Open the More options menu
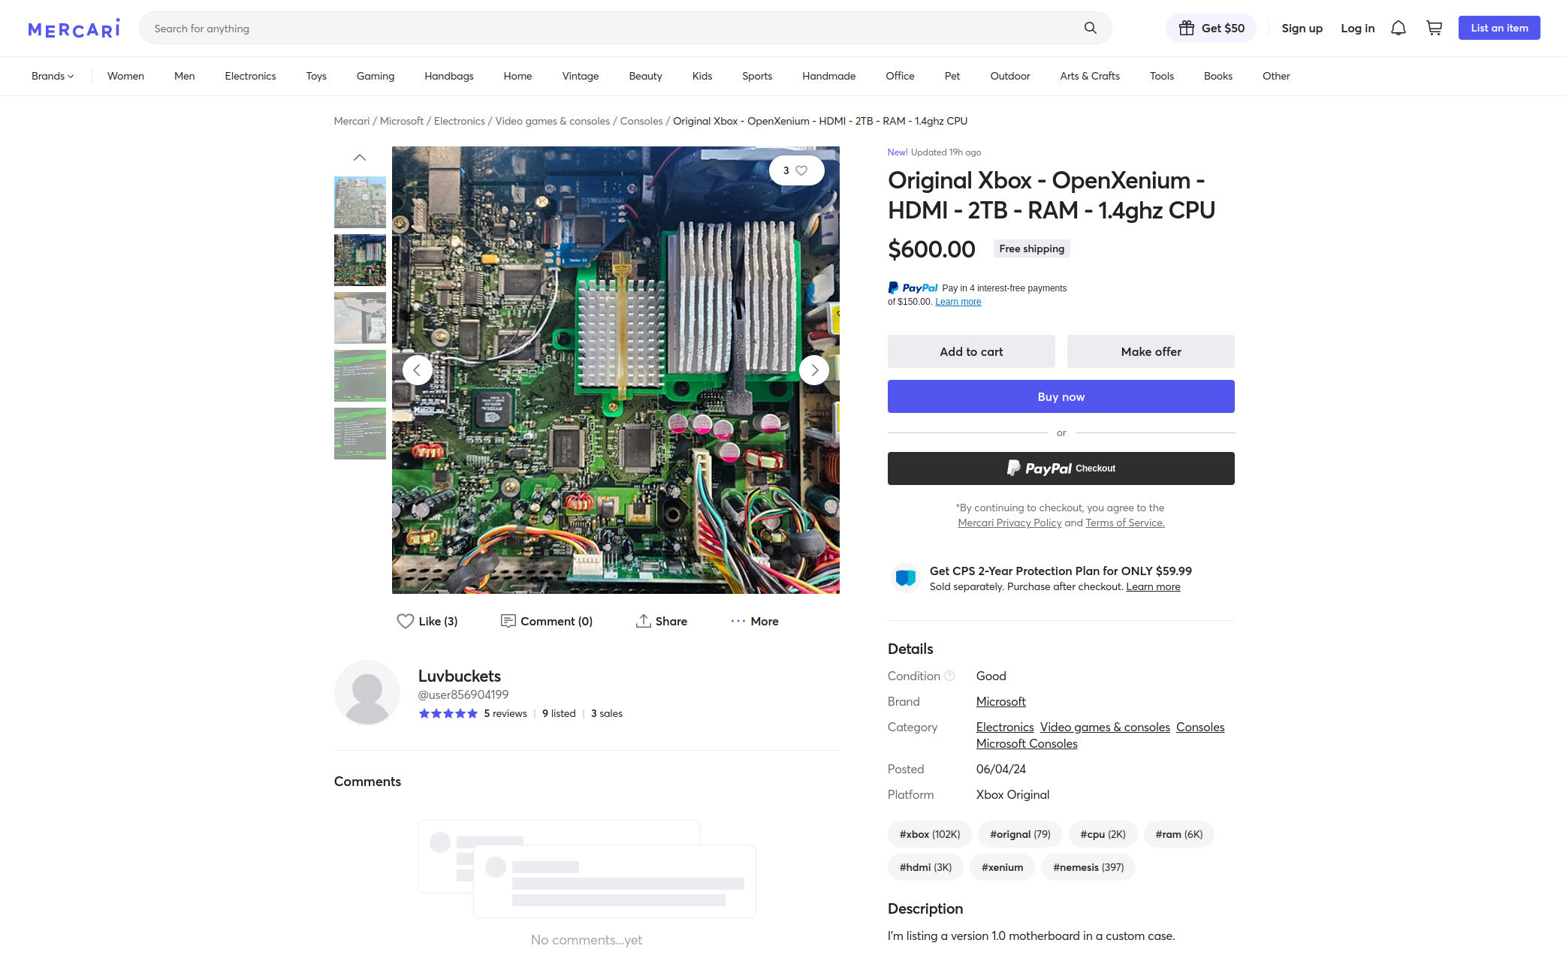This screenshot has width=1566, height=964. [754, 621]
